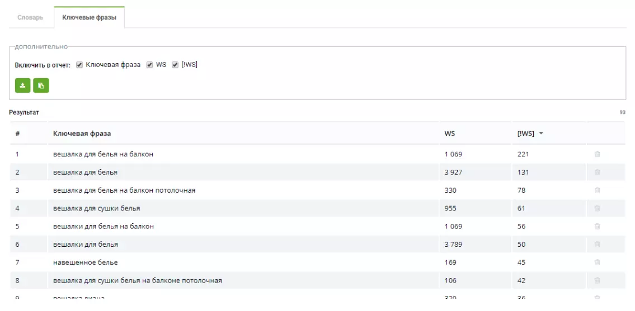
Task: Switch to the "Словарь" tab
Action: pos(30,18)
